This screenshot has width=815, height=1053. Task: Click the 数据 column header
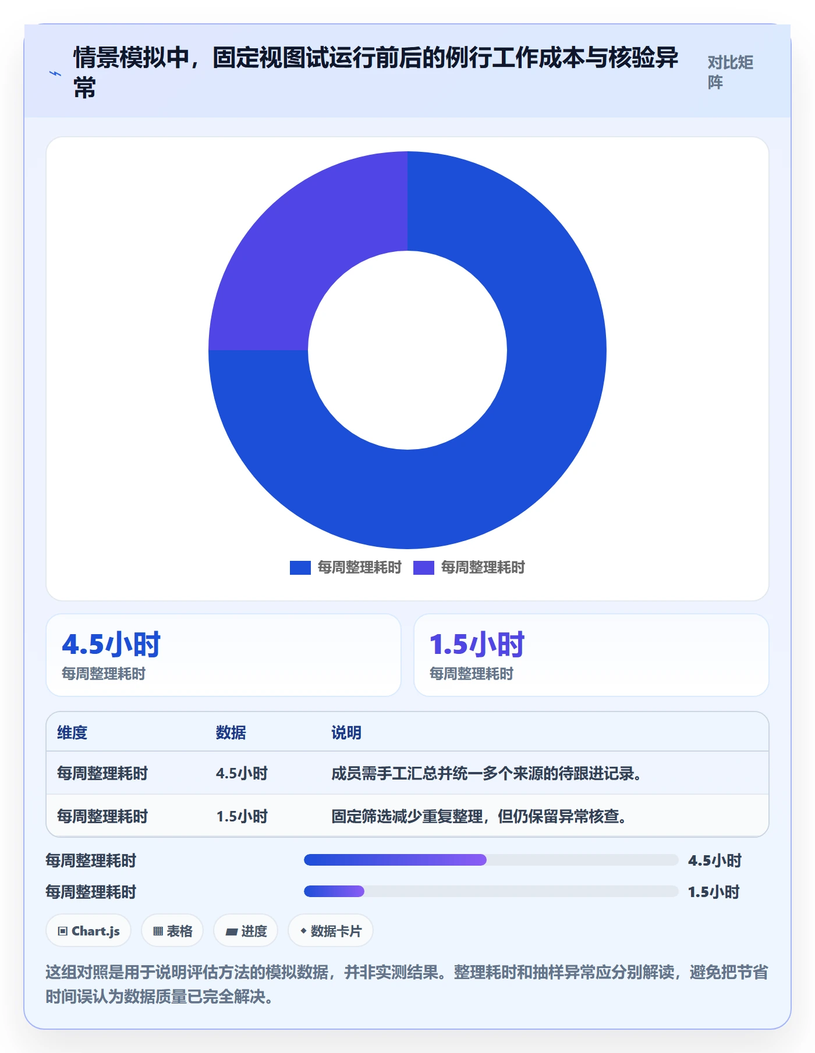click(x=231, y=732)
